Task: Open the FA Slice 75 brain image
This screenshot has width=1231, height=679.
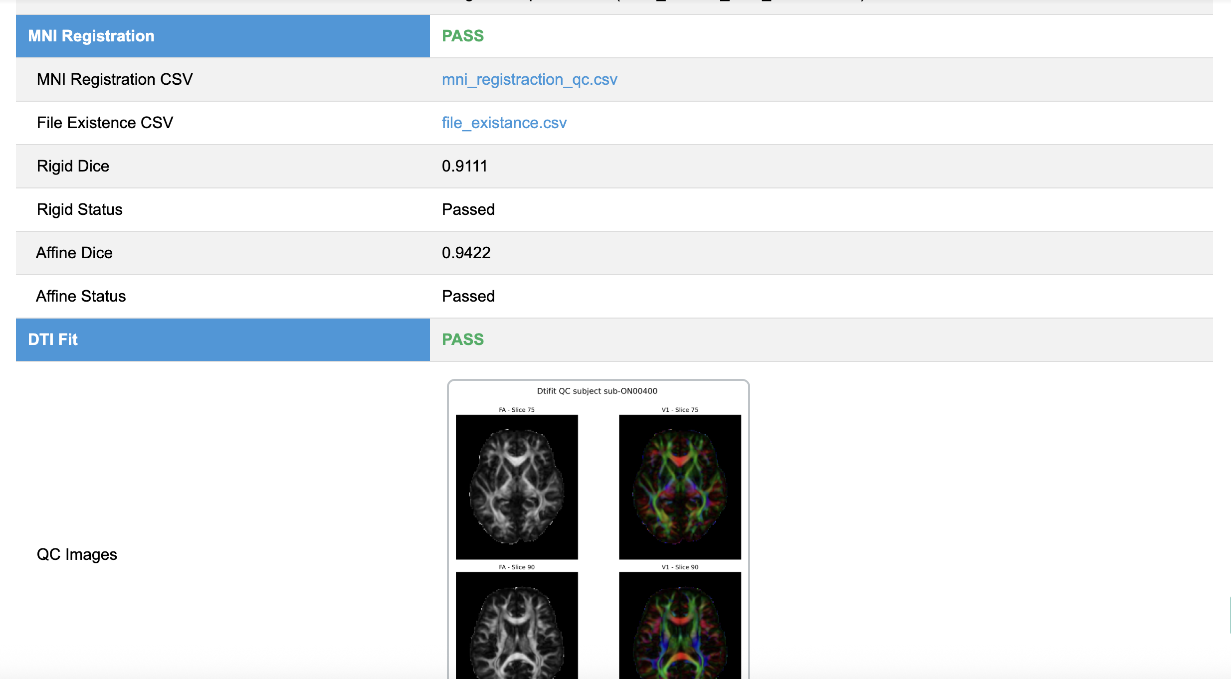Action: [x=517, y=487]
